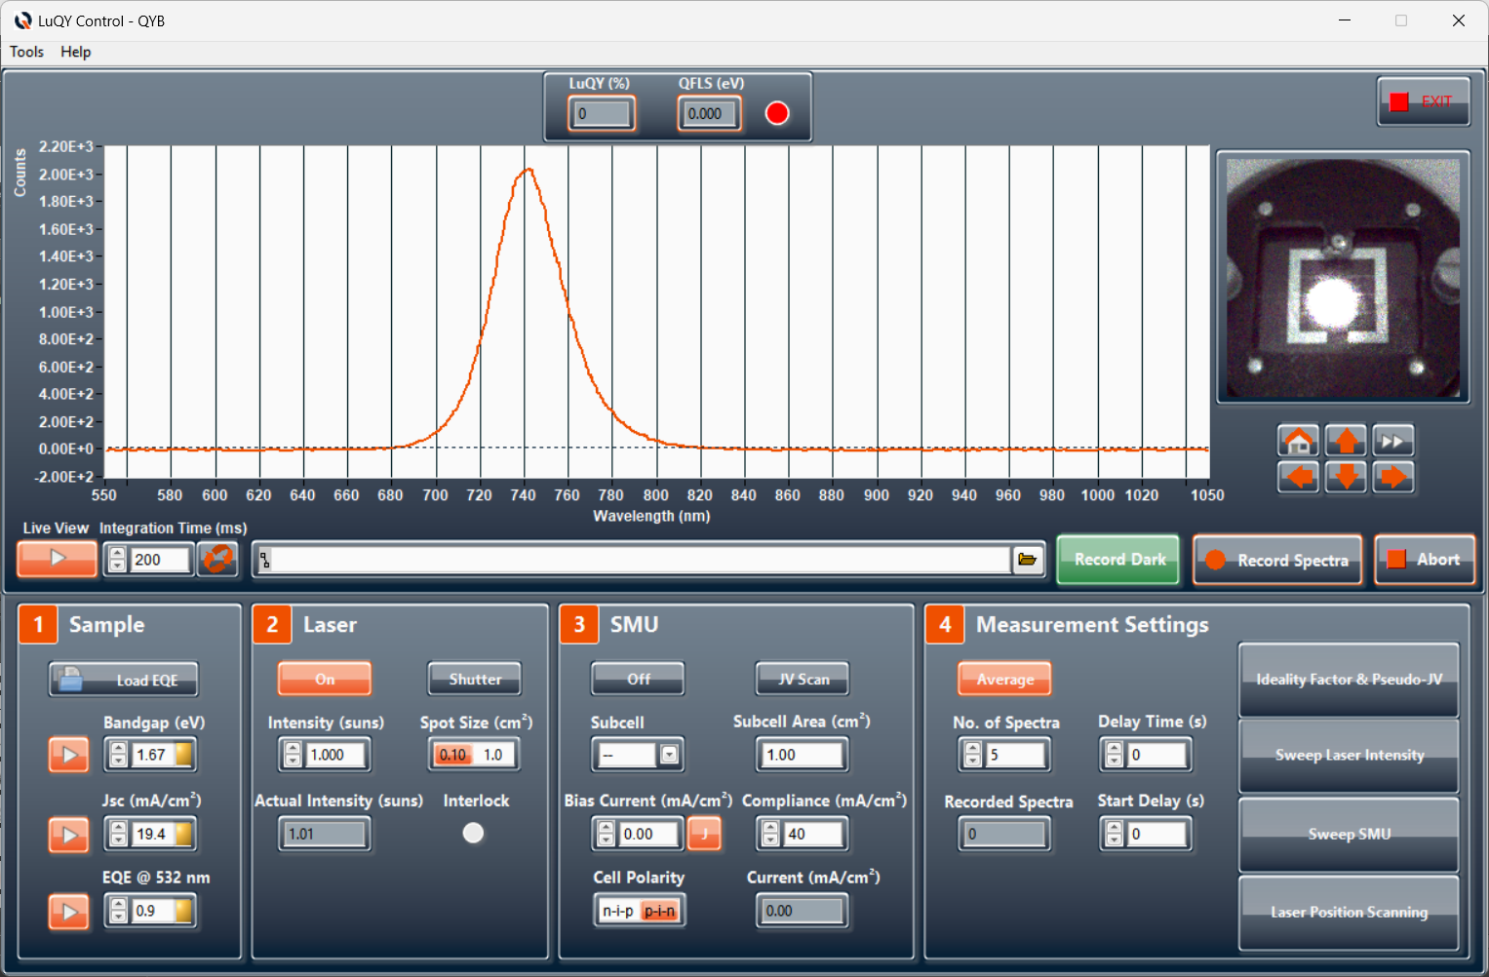Increment the No. of Spectra stepper
The height and width of the screenshot is (977, 1489).
(972, 748)
